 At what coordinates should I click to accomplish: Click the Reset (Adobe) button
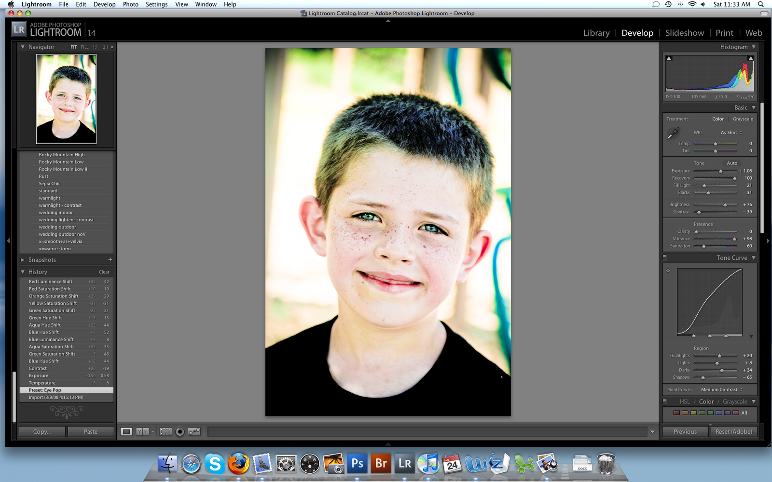[734, 432]
